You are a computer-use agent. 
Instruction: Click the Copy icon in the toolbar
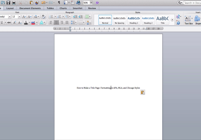(26, 3)
